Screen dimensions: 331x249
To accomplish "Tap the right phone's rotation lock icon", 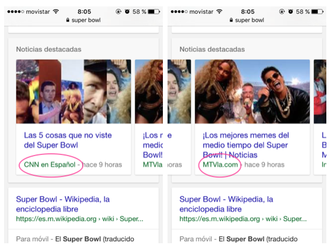I will coord(282,12).
